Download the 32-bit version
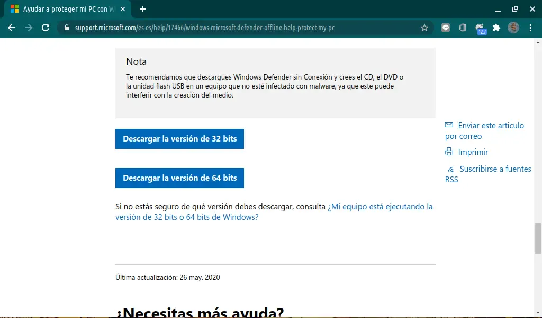The height and width of the screenshot is (318, 542). [180, 139]
